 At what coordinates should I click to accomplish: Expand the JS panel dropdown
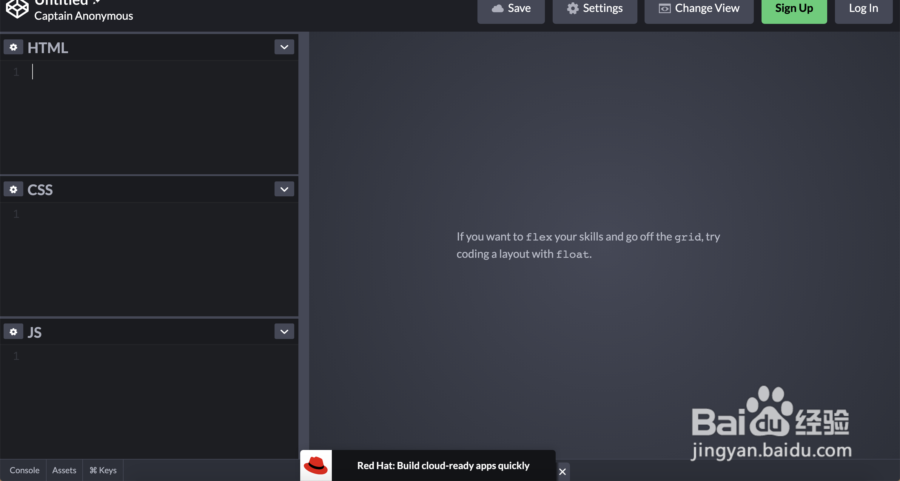(284, 331)
